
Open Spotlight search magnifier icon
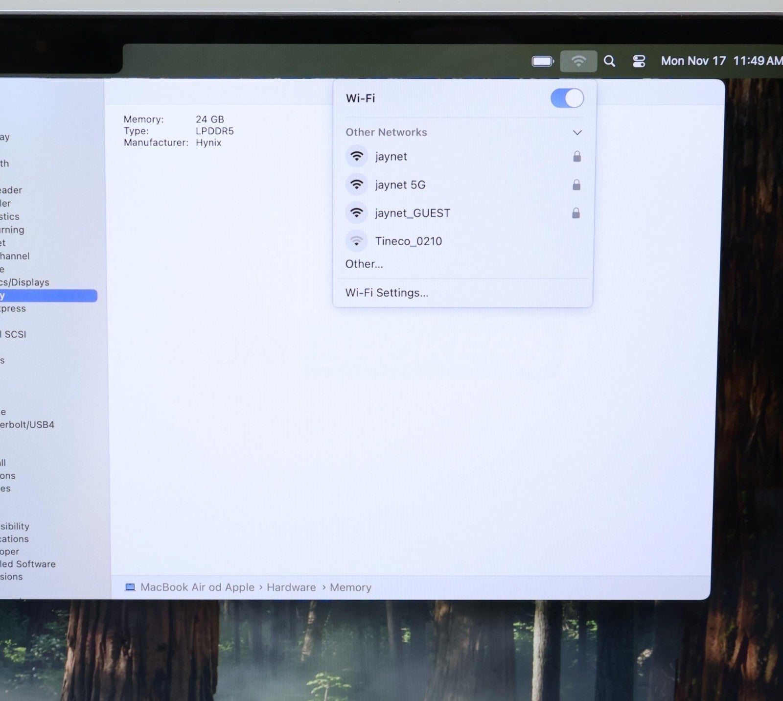[x=609, y=61]
